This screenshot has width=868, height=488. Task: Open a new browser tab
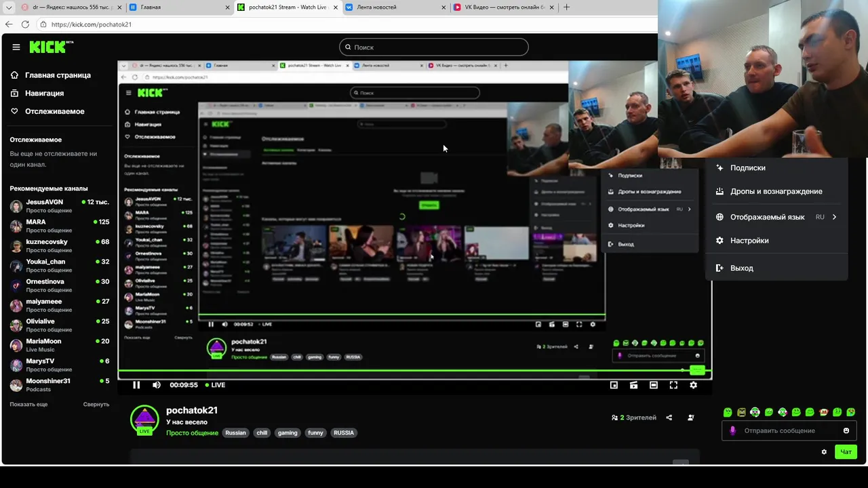point(566,7)
